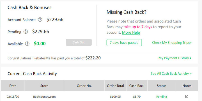The width and height of the screenshot is (202, 101).
Task: Click the Date column header
Action: click(13, 86)
